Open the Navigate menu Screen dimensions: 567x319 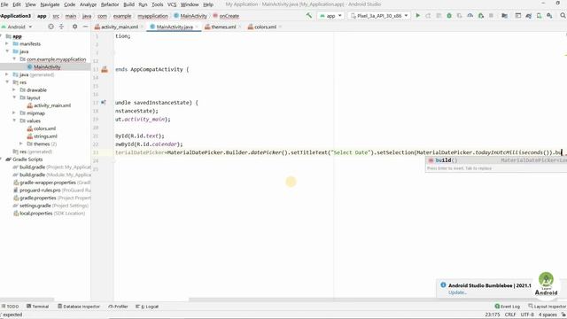[x=50, y=4]
